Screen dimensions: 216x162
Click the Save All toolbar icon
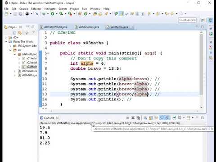(x=20, y=14)
